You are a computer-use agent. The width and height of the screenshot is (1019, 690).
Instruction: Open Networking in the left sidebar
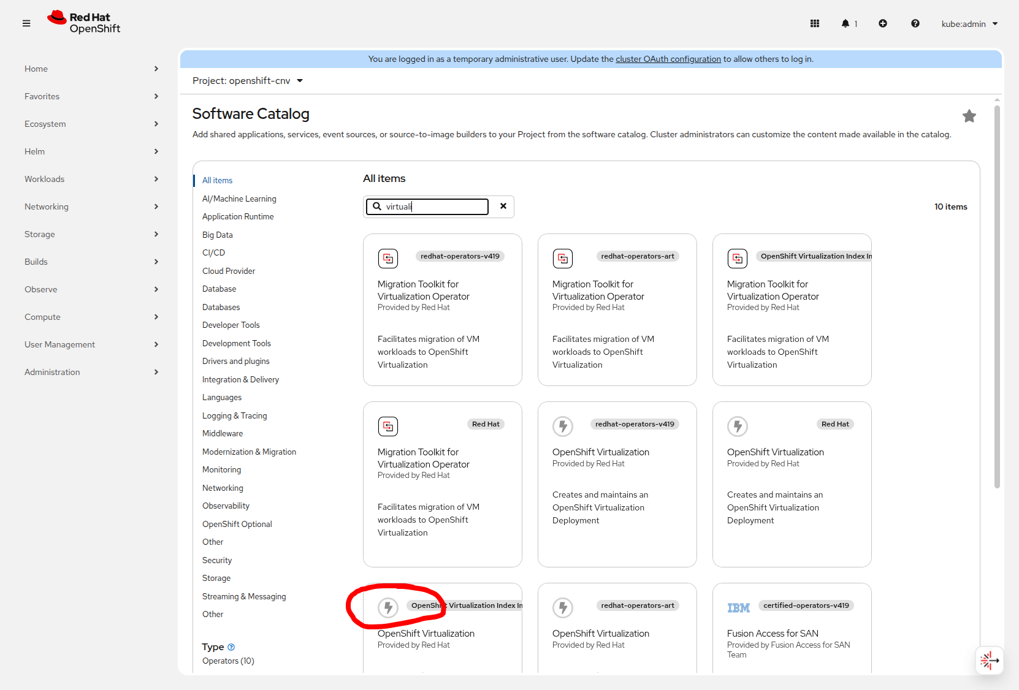coord(91,207)
